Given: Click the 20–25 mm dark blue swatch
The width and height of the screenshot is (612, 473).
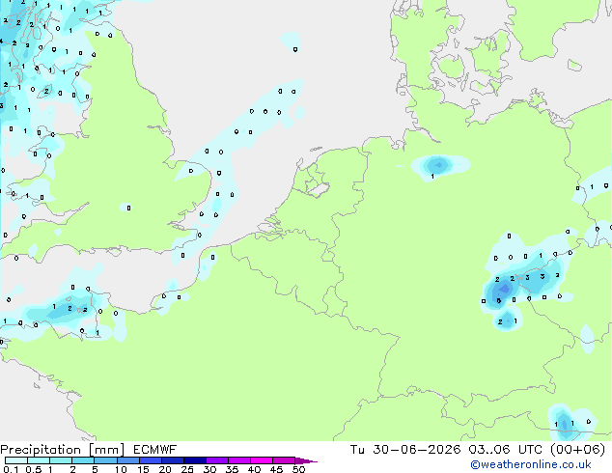Looking at the screenshot, I should point(172,460).
